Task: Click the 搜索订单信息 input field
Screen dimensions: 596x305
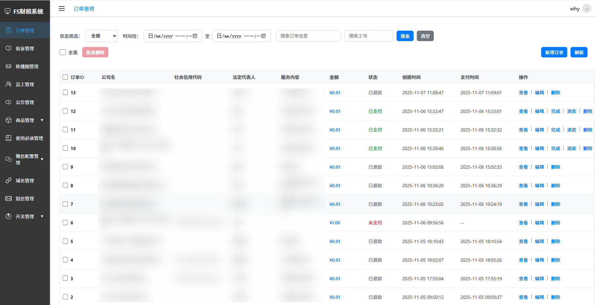Action: (x=308, y=36)
